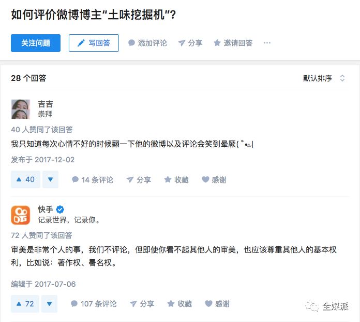Screen dimensions: 360x322
Task: Expand the 默认排序 sort dropdown
Action: pyautogui.click(x=324, y=78)
